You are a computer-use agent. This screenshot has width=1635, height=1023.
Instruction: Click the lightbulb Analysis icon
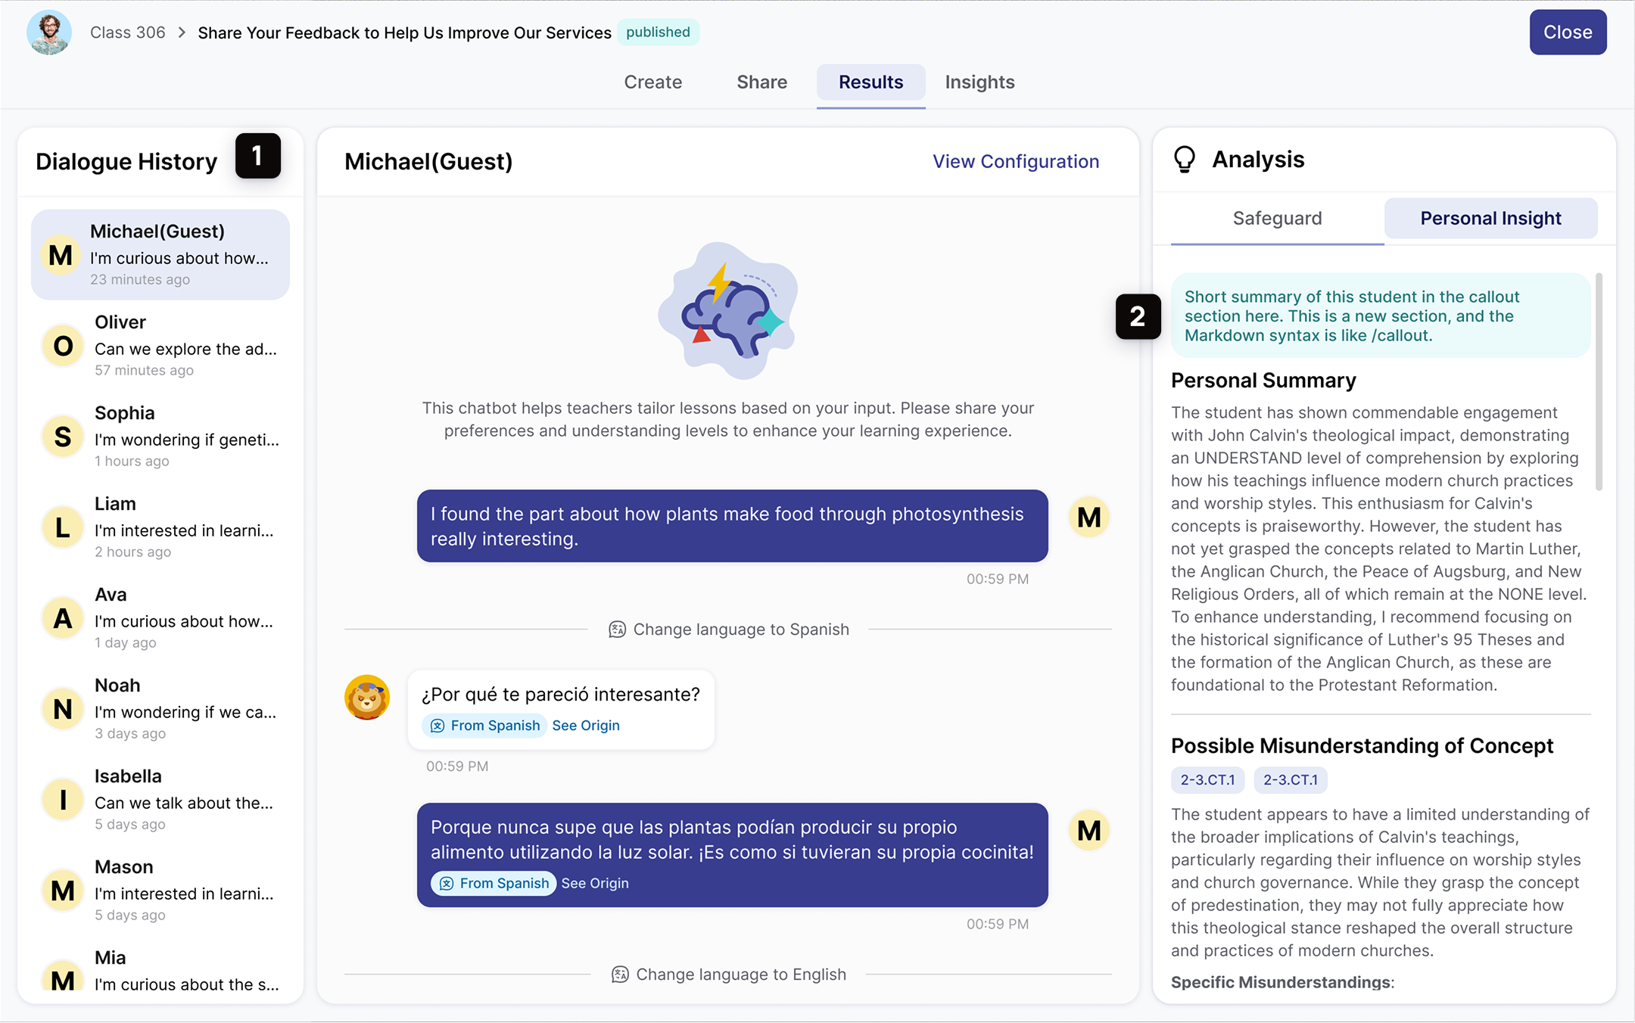1184,160
